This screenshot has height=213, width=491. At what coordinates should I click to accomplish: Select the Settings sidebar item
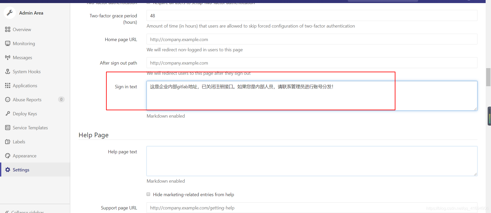tap(35, 170)
